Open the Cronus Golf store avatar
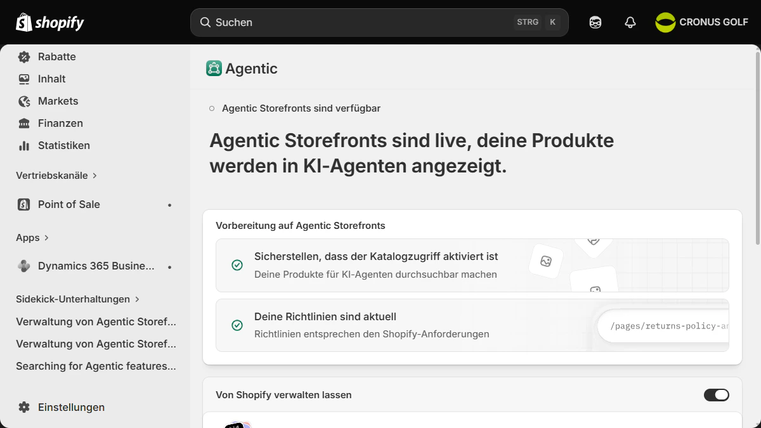Screen dimensions: 761x428 coord(665,22)
